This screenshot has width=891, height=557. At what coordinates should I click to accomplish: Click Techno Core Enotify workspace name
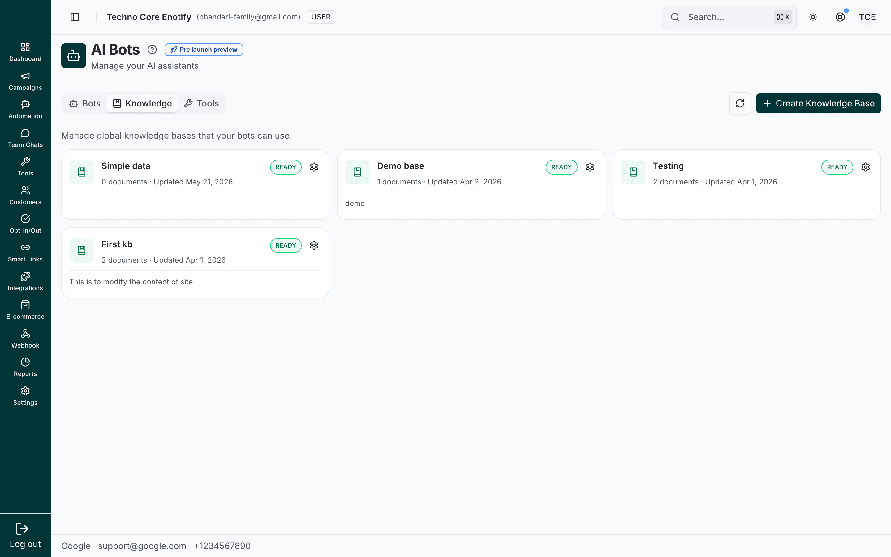[149, 17]
